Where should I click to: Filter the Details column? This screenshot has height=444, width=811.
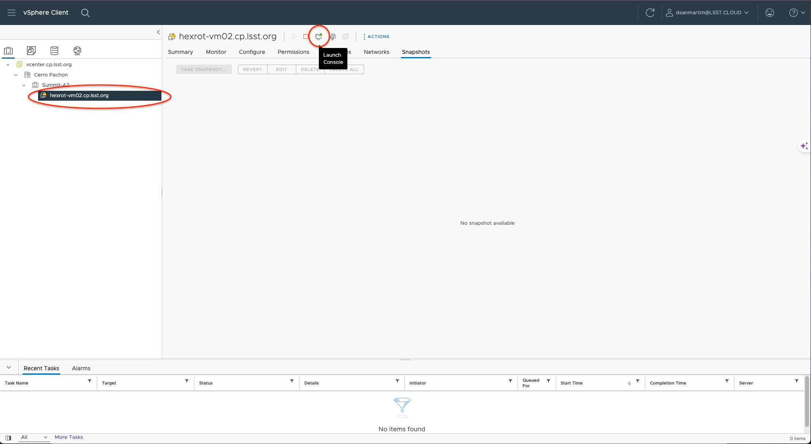point(397,381)
